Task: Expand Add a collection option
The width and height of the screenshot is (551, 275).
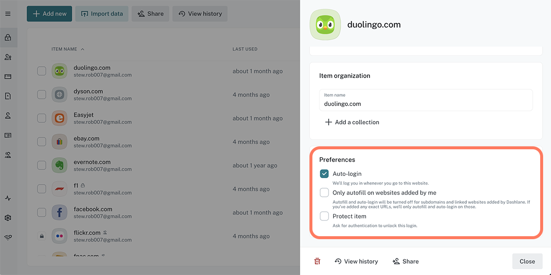Action: 352,122
